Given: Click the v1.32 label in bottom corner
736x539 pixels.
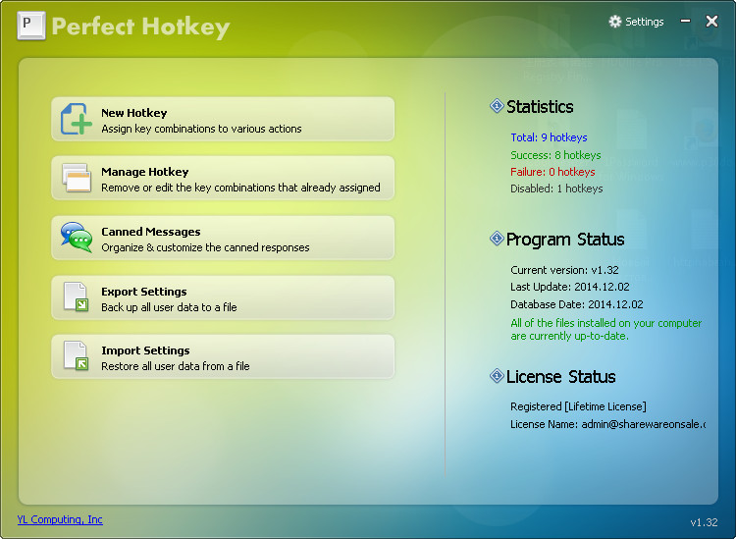Looking at the screenshot, I should [704, 522].
